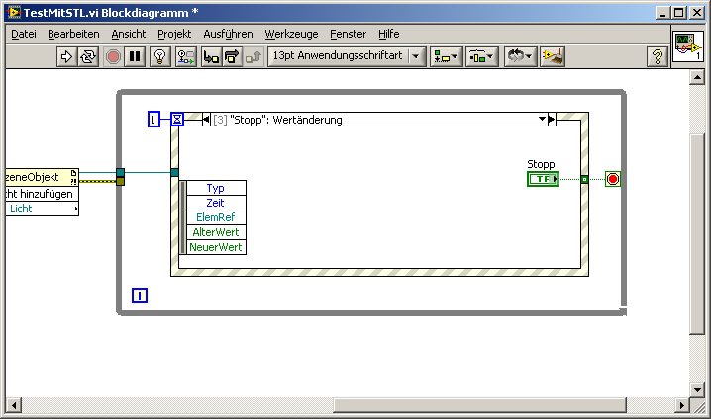This screenshot has width=711, height=419.
Task: Click the horizontal scrollbar right arrow
Action: click(x=681, y=405)
